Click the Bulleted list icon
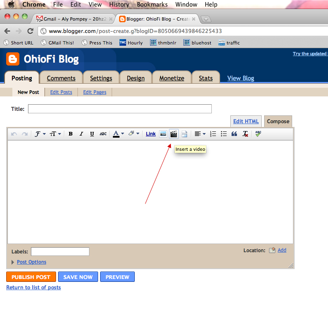Viewport: 328px width, 328px height. point(224,134)
